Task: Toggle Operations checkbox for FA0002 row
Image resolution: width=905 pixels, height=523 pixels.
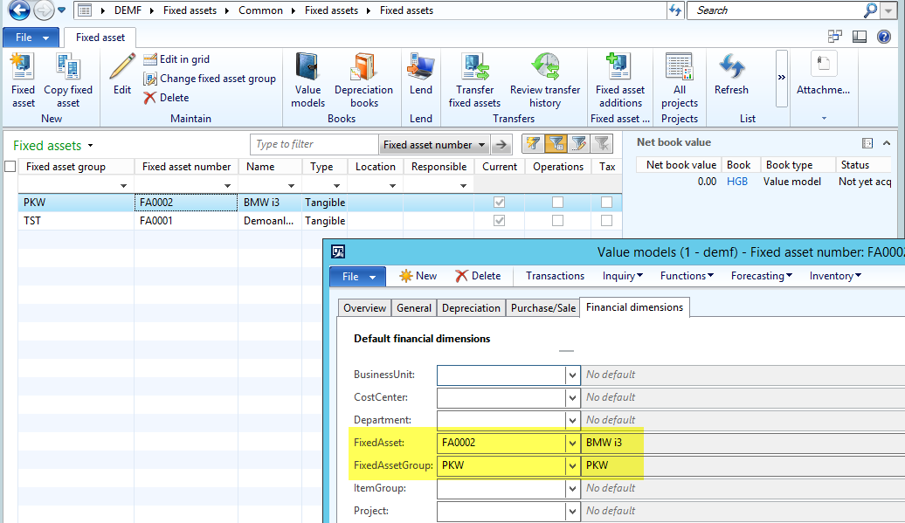Action: coord(557,203)
